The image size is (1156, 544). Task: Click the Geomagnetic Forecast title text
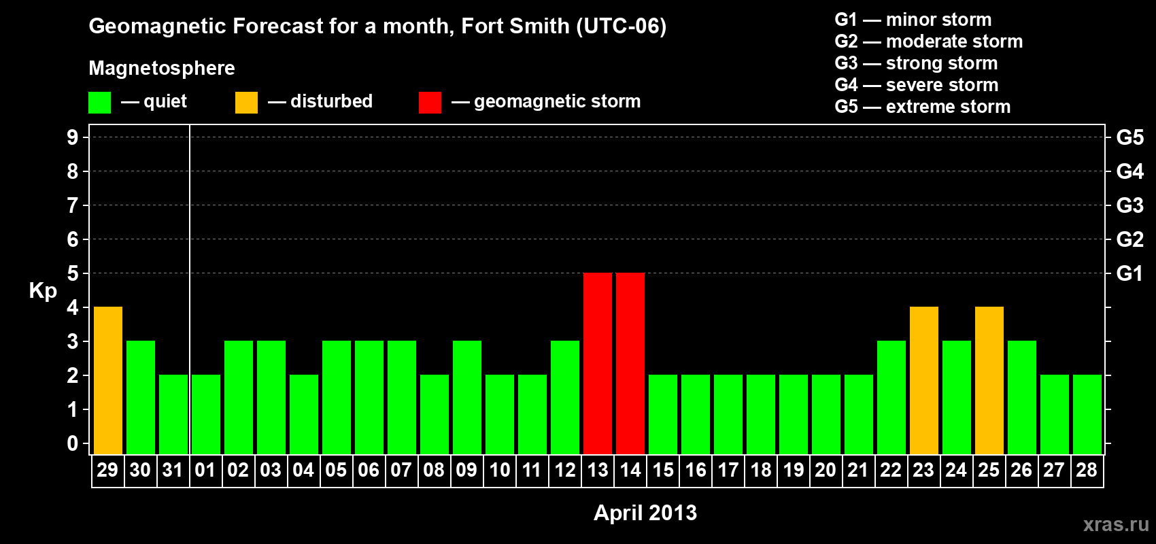[x=377, y=27]
